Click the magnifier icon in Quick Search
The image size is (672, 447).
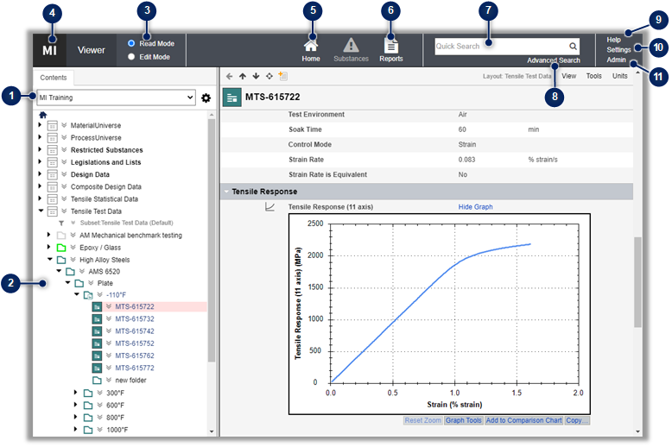click(x=573, y=47)
